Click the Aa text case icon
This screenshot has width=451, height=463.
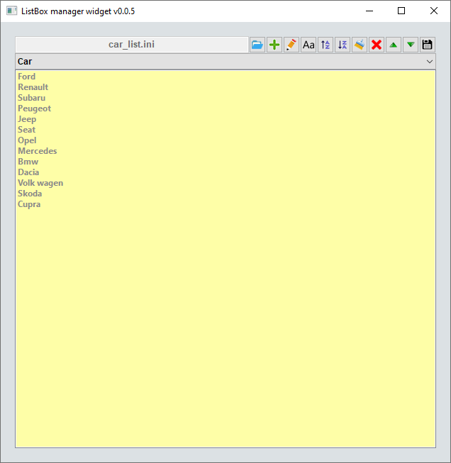[x=308, y=45]
